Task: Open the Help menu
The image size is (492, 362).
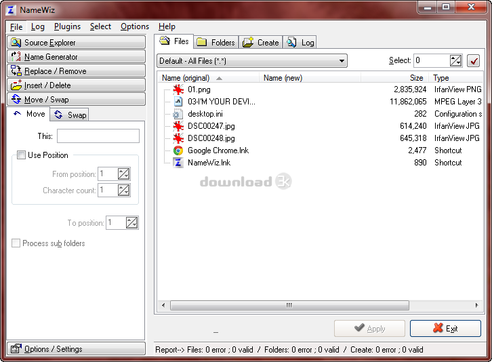Action: click(167, 26)
